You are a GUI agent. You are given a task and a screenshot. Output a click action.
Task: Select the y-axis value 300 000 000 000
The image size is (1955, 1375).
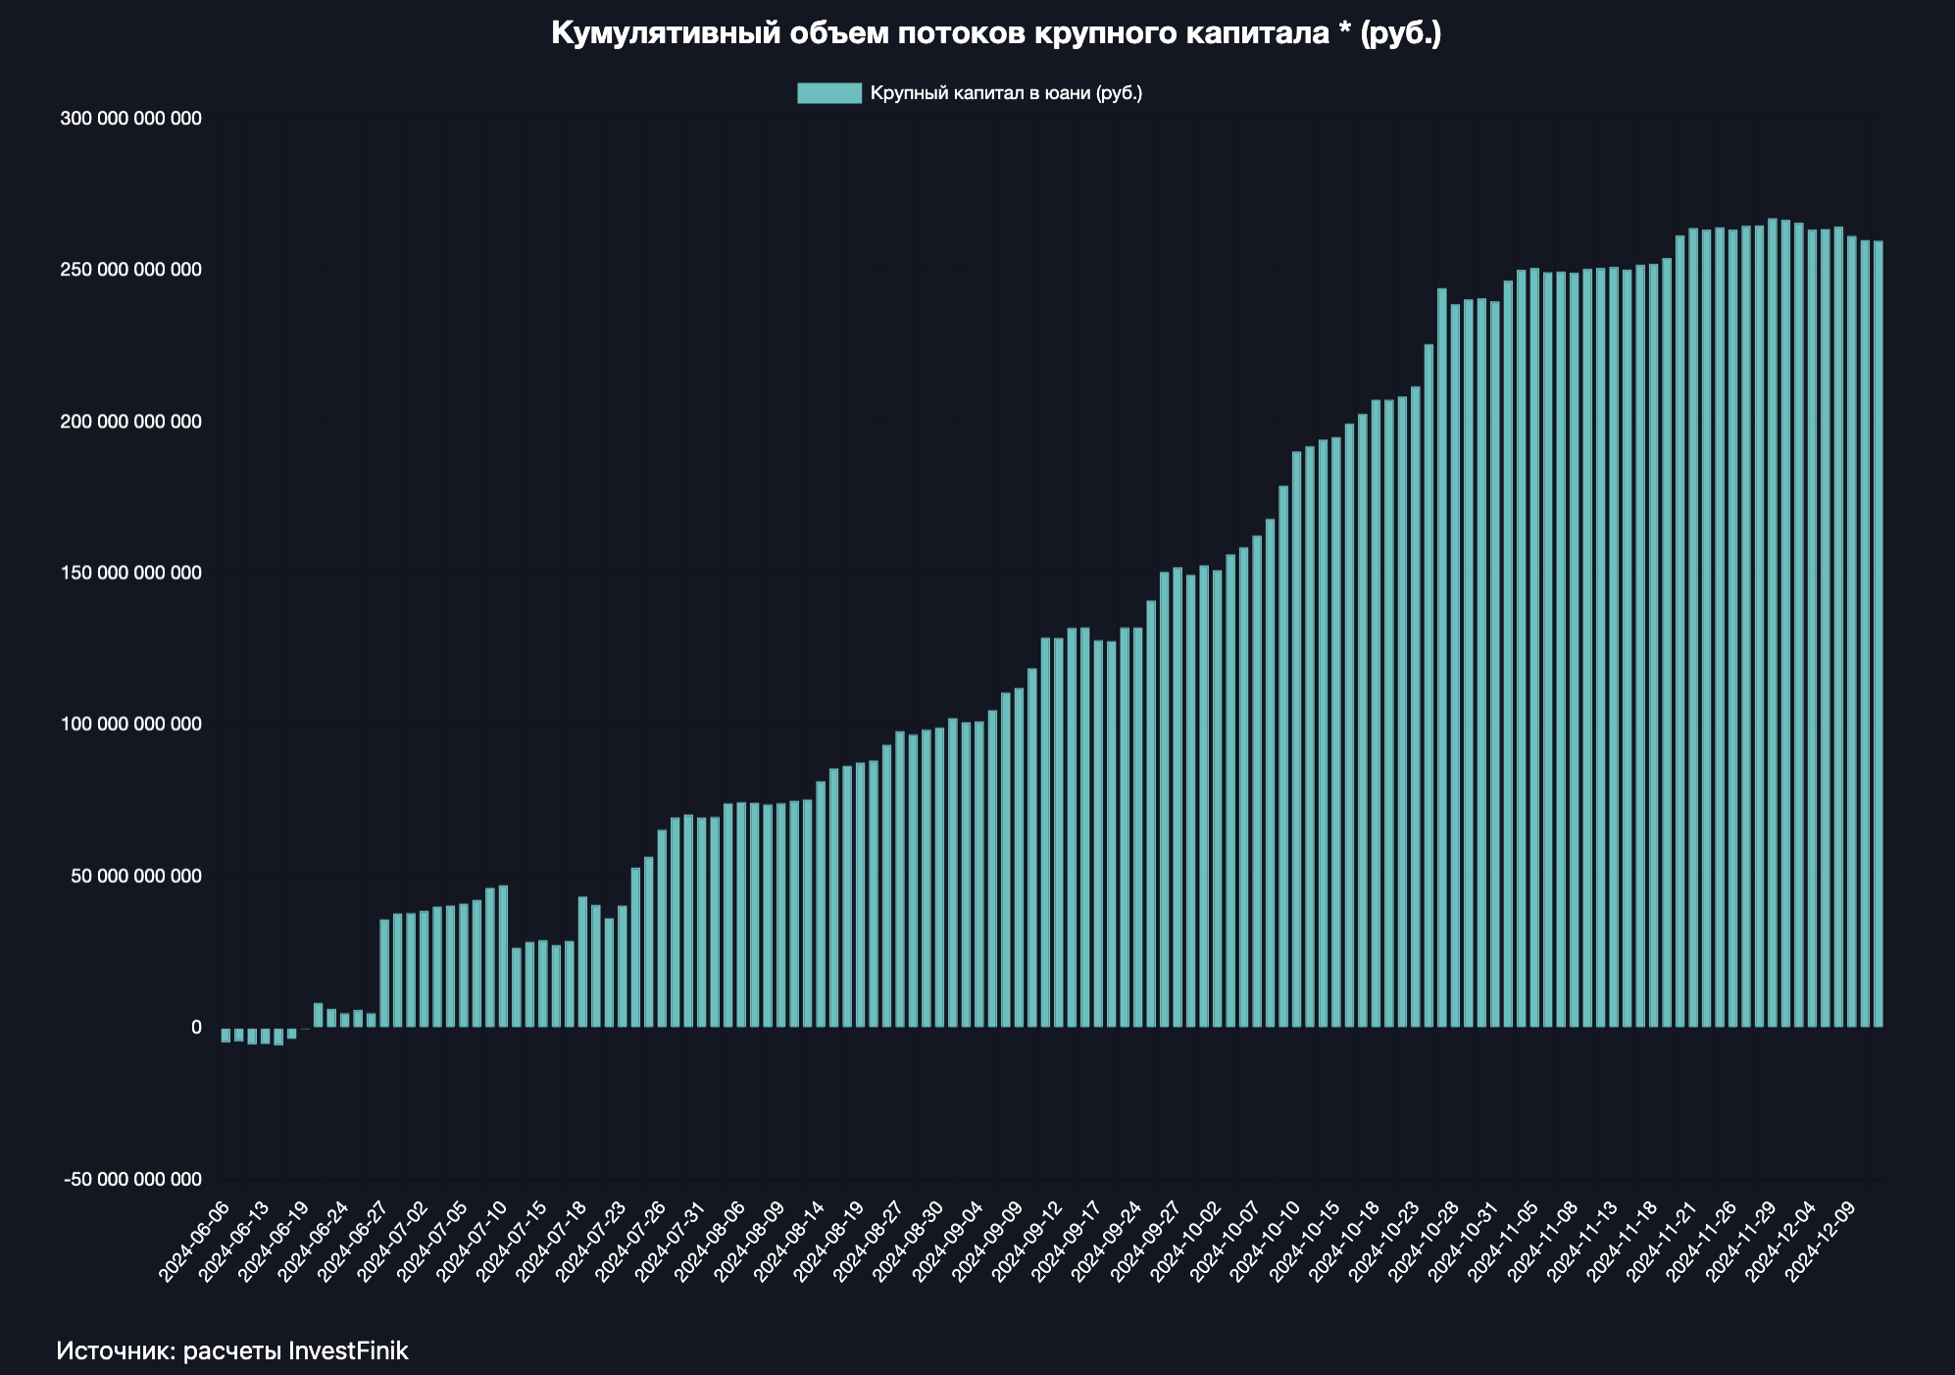[x=130, y=118]
